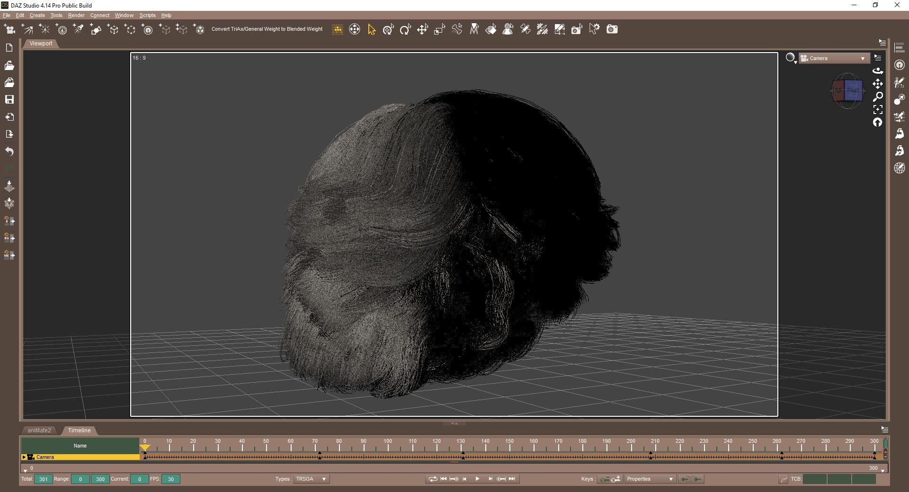Viewport: 909px width, 492px height.
Task: Toggle the TCB curve interpolation button
Action: pyautogui.click(x=784, y=479)
